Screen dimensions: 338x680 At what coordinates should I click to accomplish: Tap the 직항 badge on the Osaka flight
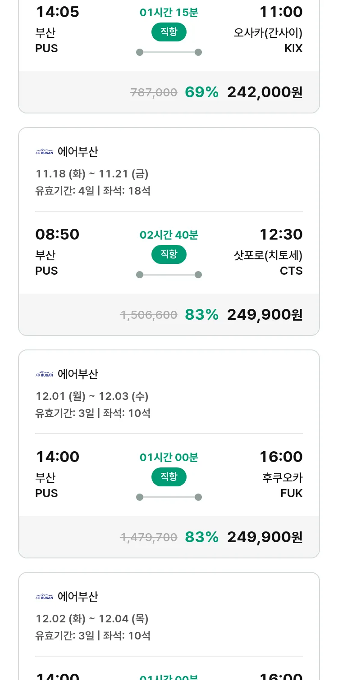pyautogui.click(x=169, y=32)
